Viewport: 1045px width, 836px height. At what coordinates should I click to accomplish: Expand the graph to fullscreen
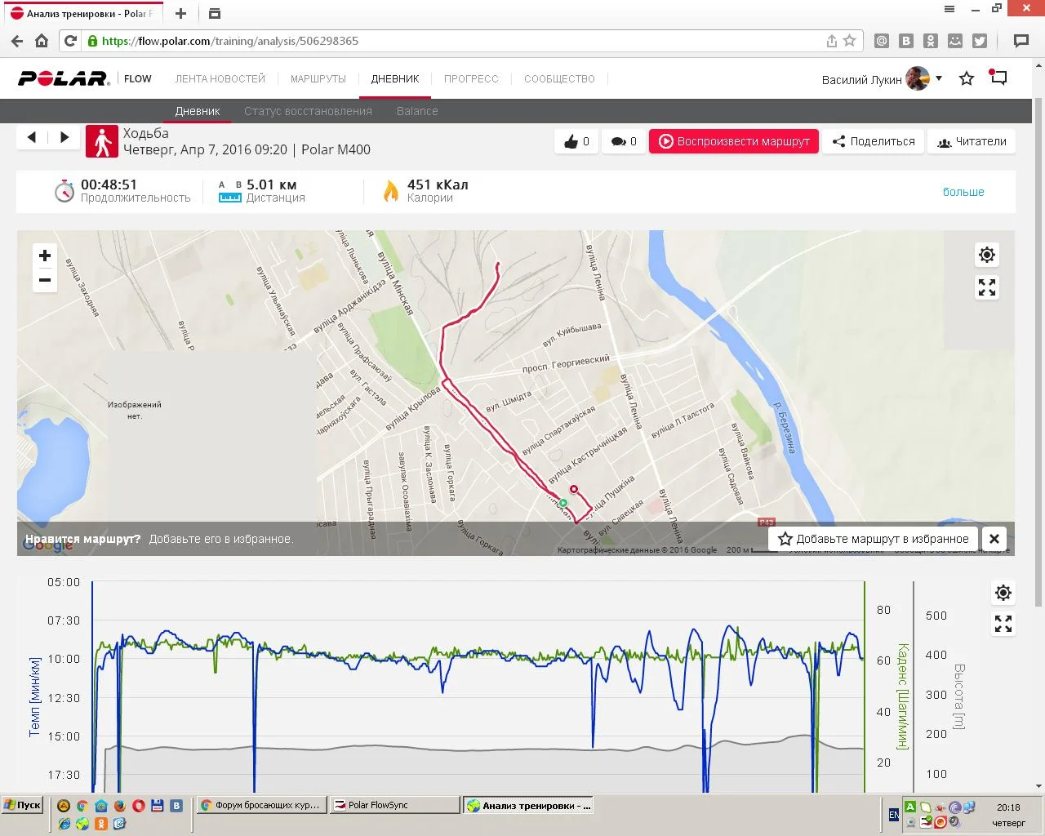[1003, 625]
